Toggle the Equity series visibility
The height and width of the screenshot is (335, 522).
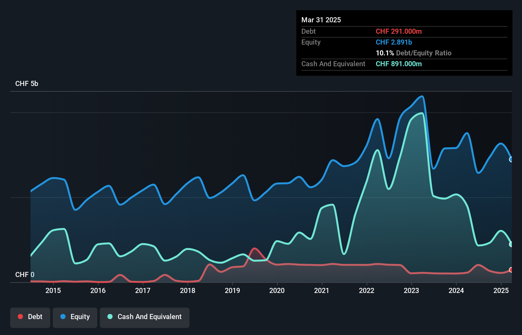[x=75, y=317]
